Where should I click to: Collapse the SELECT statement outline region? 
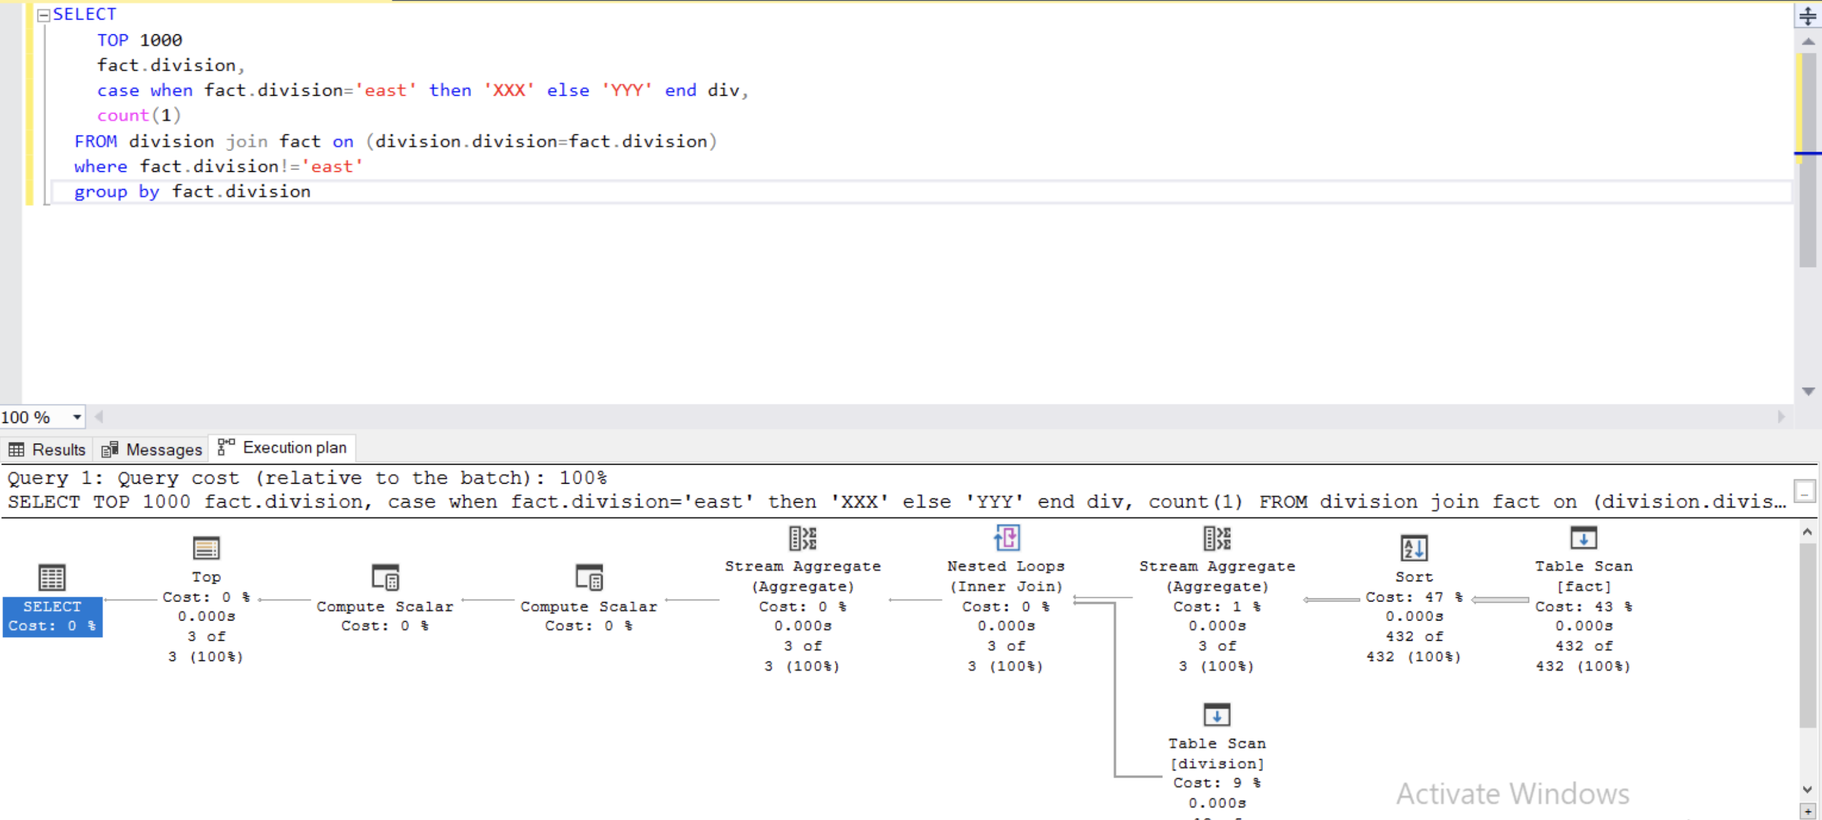click(43, 15)
